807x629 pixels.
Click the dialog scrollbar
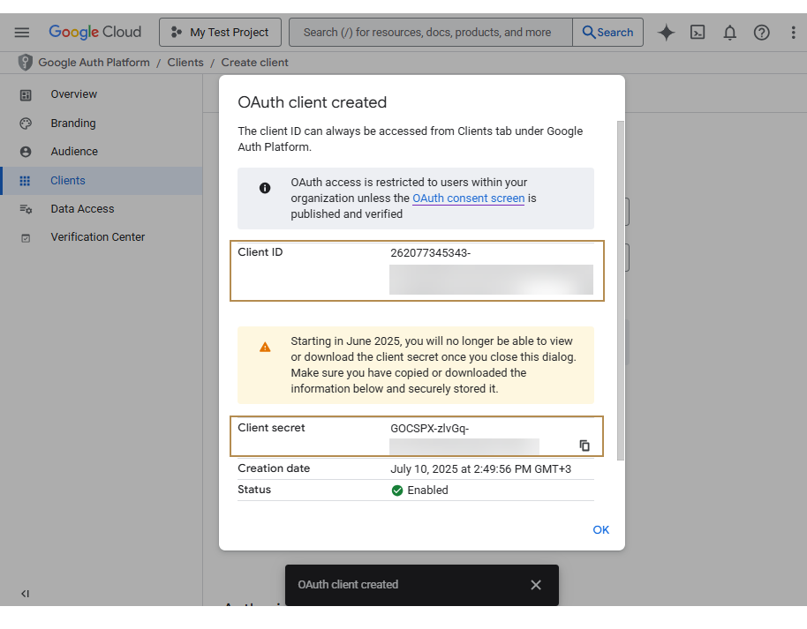coord(621,290)
